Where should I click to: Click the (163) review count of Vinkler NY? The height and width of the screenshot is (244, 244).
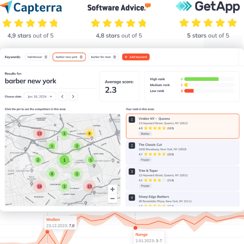pyautogui.click(x=170, y=128)
